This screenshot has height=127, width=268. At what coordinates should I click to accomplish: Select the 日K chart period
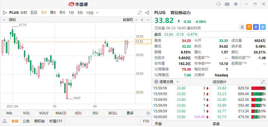point(44,12)
